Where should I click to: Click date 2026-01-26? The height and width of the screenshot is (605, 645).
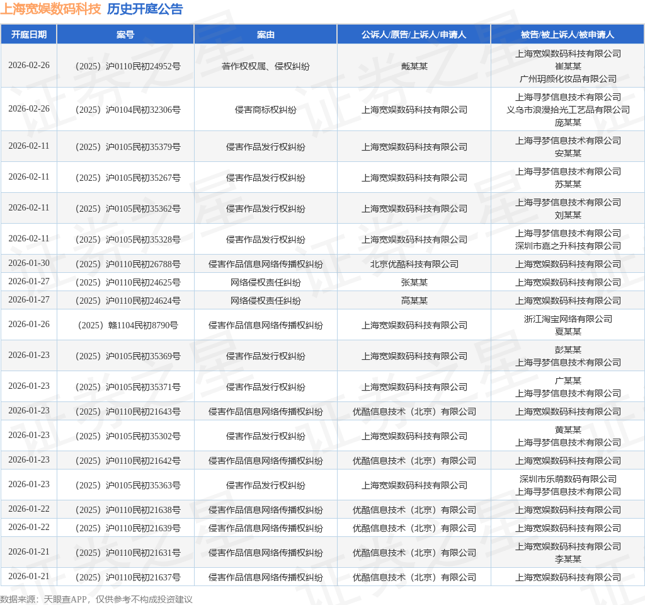(x=29, y=325)
